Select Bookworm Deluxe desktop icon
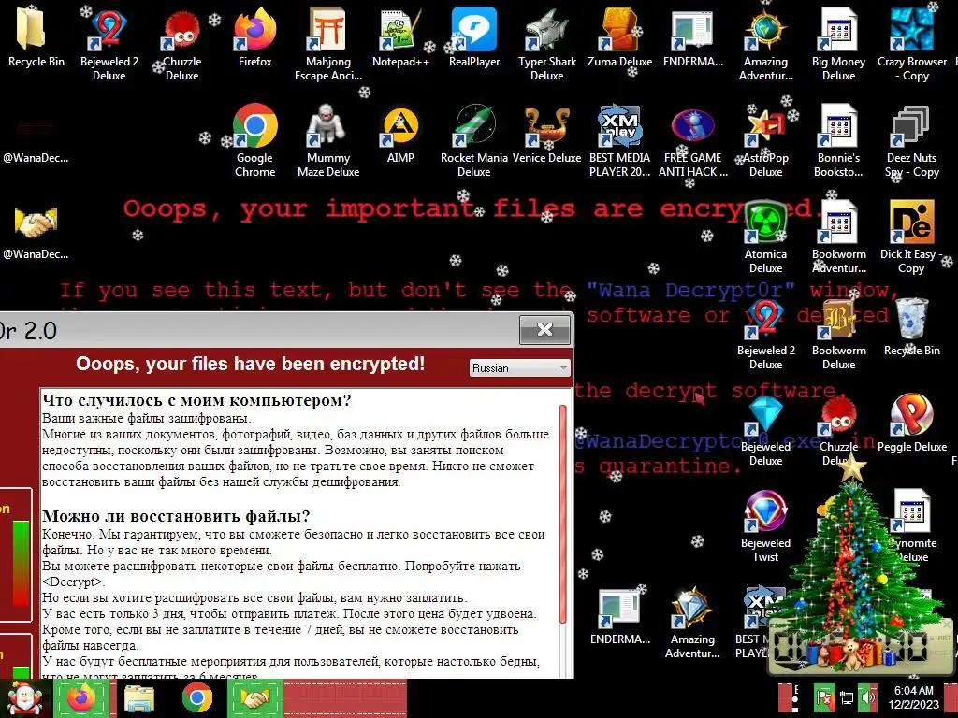 tap(838, 334)
